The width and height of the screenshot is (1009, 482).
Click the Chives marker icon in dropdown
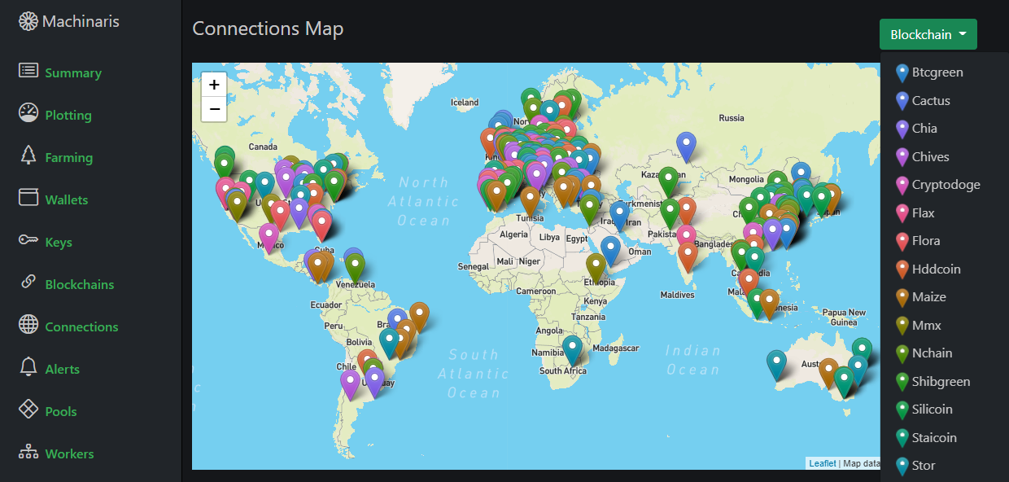pos(902,157)
